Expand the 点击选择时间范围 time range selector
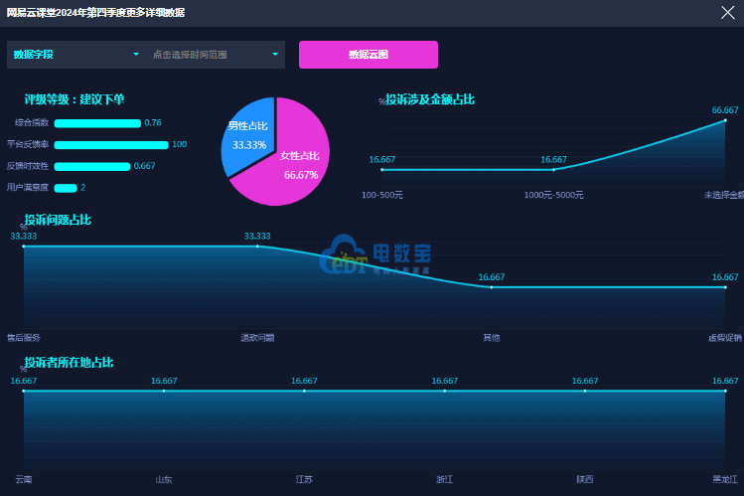The image size is (744, 496). [215, 55]
